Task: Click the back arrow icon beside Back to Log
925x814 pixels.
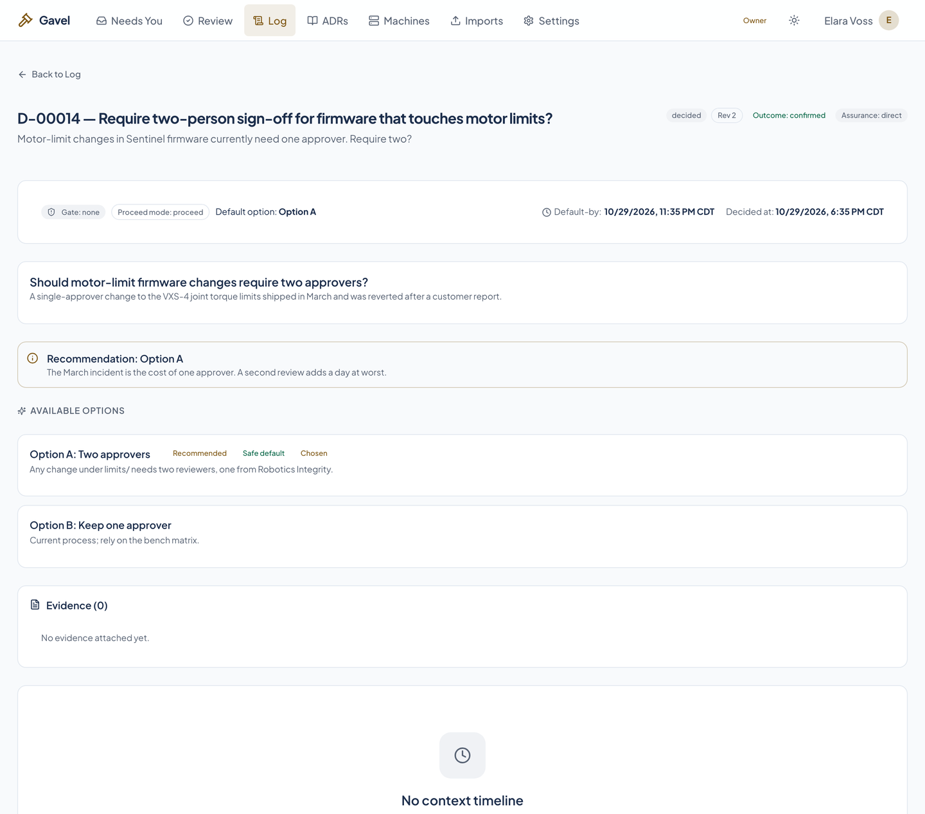Action: coord(22,75)
